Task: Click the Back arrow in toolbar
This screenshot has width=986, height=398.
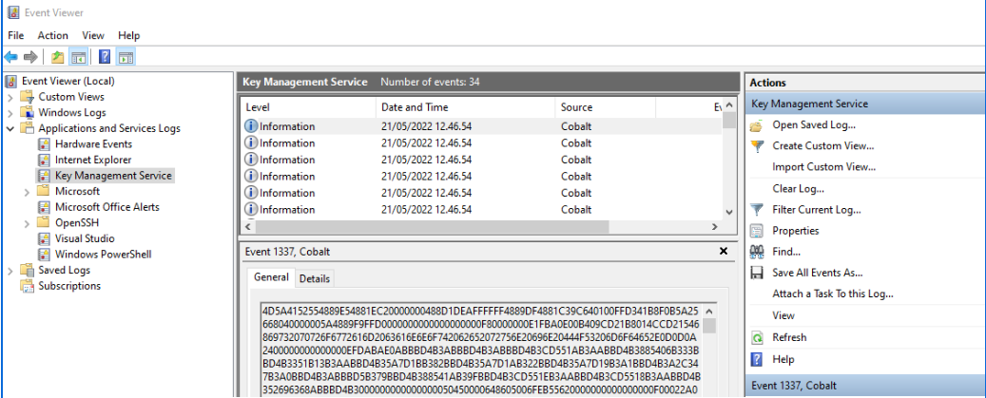Action: coord(11,56)
